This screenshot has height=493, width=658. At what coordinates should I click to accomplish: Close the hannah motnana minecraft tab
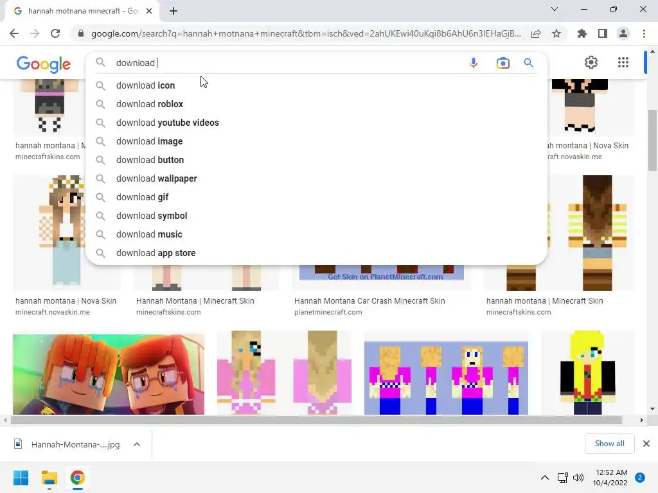tap(149, 11)
